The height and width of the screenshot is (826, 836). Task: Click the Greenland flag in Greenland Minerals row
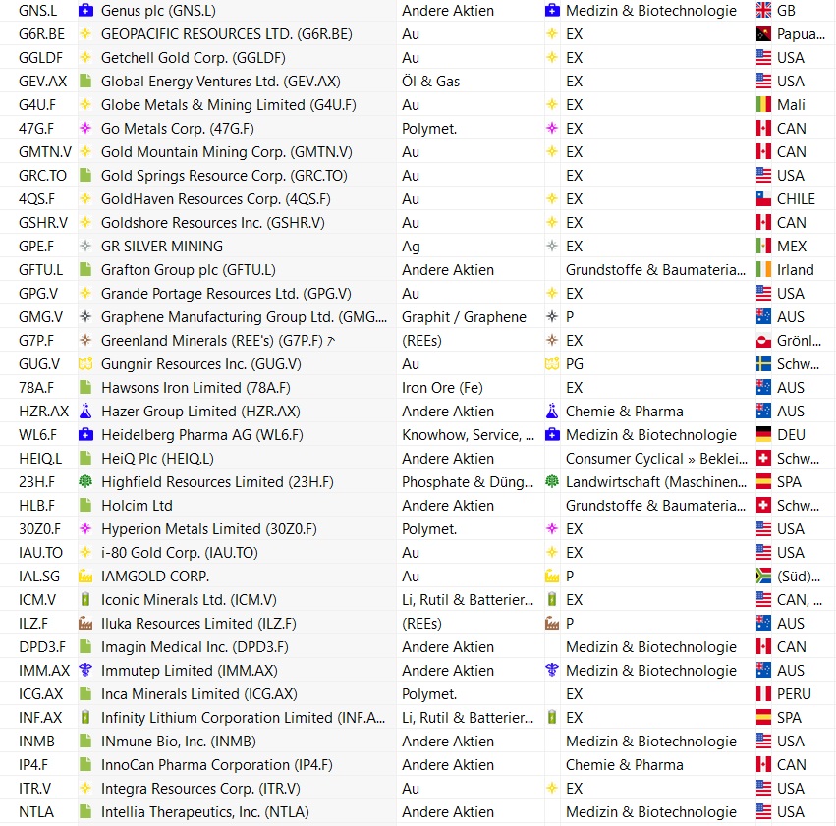pos(763,340)
